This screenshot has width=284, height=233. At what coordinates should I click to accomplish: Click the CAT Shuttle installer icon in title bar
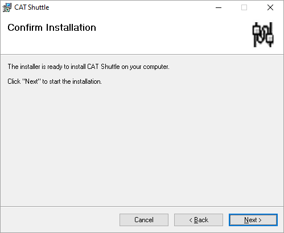click(x=7, y=7)
